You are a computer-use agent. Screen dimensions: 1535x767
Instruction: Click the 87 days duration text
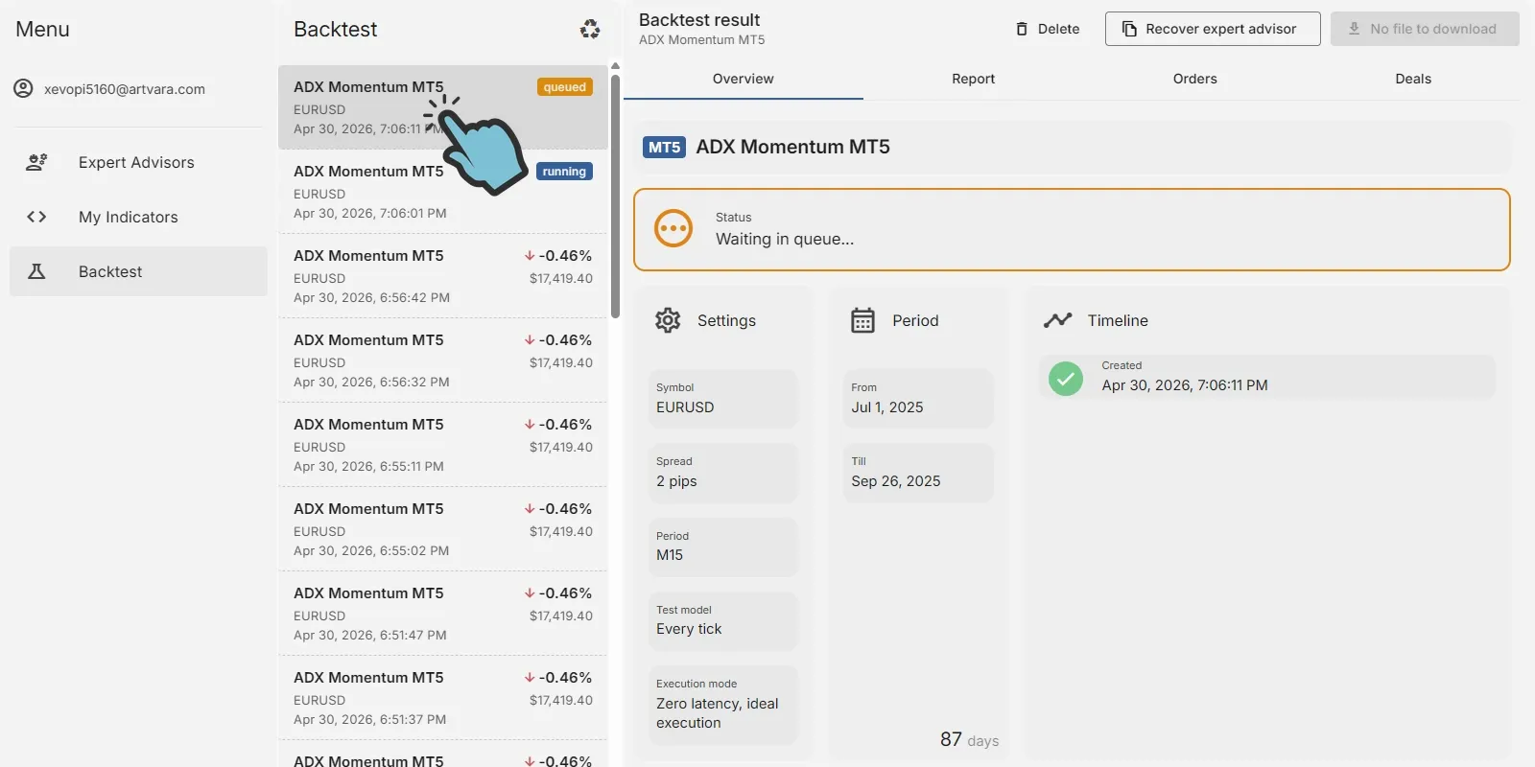tap(969, 739)
